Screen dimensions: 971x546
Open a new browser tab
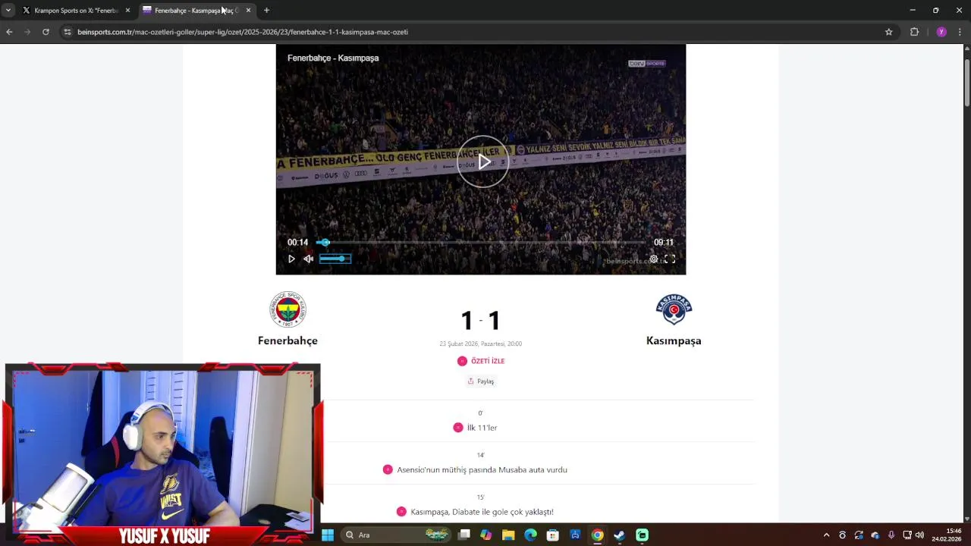266,11
